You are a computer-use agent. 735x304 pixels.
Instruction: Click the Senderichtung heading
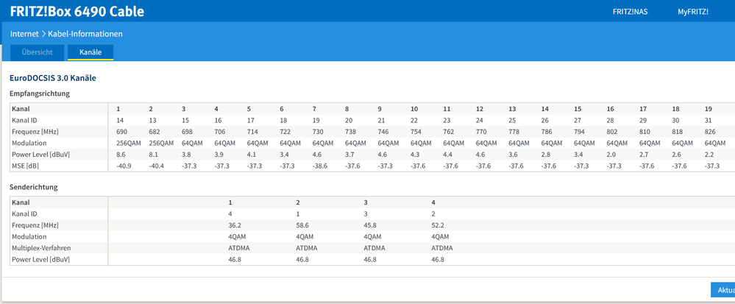pos(34,187)
